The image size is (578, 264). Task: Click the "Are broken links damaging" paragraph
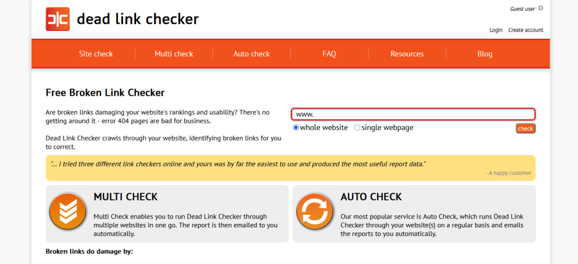tap(158, 117)
